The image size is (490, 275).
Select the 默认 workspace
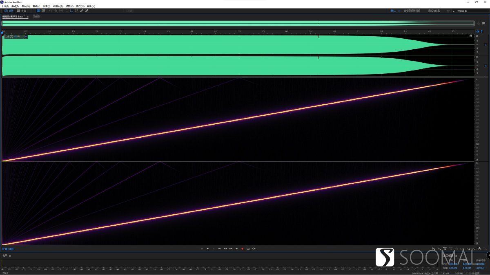393,11
